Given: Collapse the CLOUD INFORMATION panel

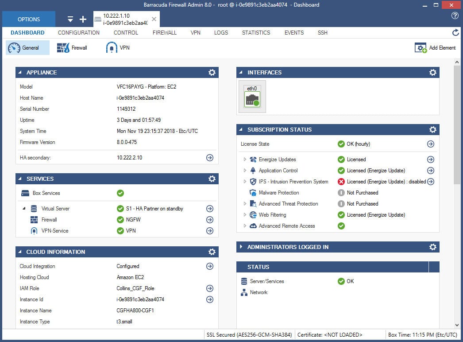Looking at the screenshot, I should tap(20, 252).
